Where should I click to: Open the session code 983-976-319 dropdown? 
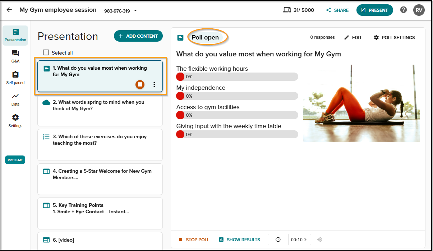pos(120,11)
